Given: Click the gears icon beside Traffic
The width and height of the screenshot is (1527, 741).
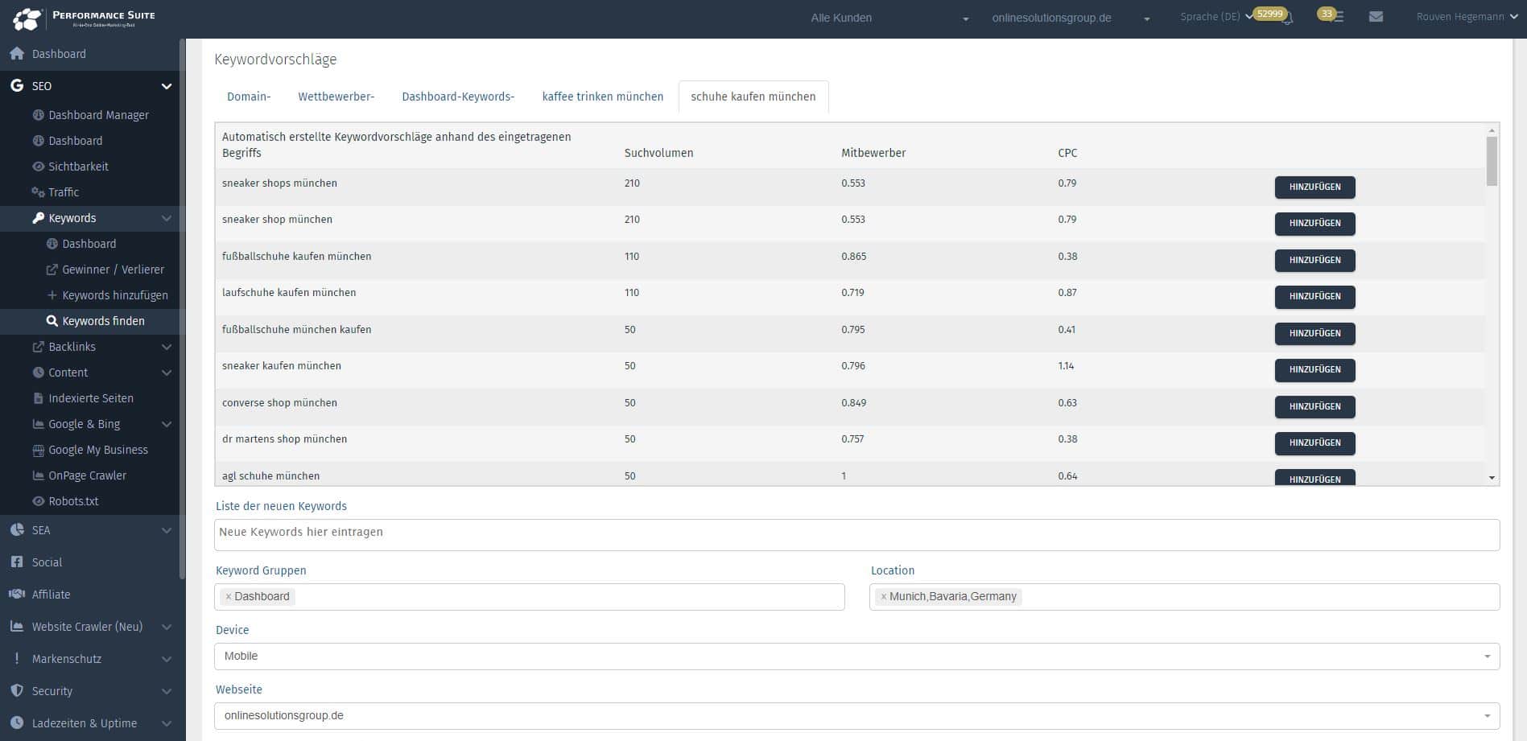Looking at the screenshot, I should coord(38,192).
